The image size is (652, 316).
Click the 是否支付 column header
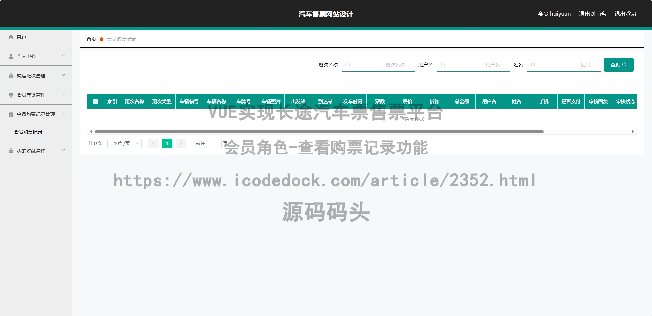tap(571, 101)
